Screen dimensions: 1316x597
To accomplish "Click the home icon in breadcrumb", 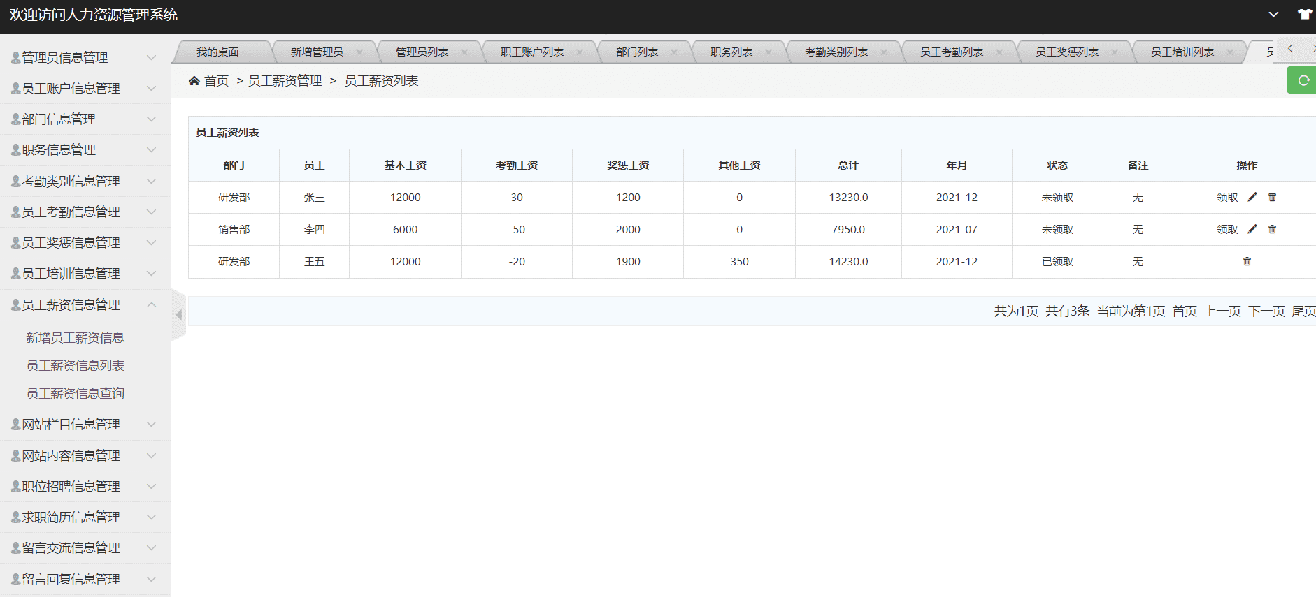I will [194, 81].
